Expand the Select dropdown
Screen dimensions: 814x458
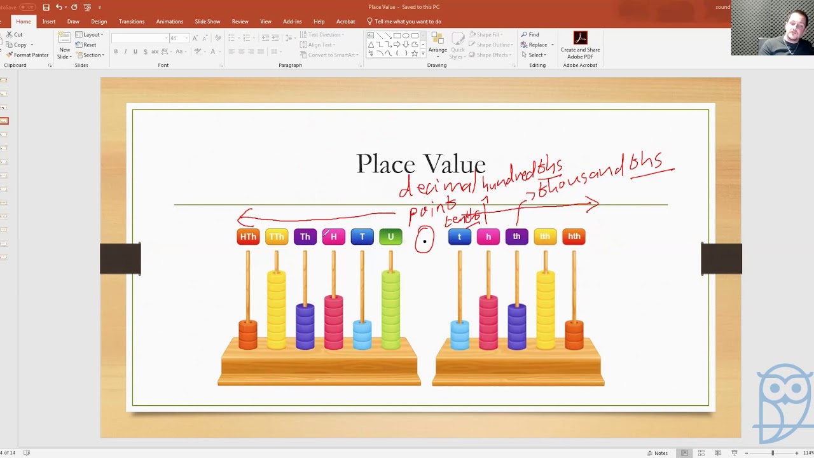coord(534,55)
